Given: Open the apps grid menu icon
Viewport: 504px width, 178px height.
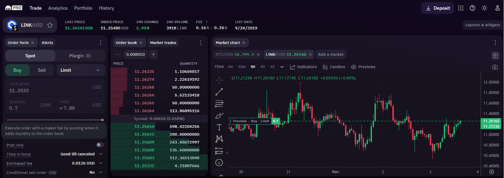Looking at the screenshot, I should (x=461, y=8).
